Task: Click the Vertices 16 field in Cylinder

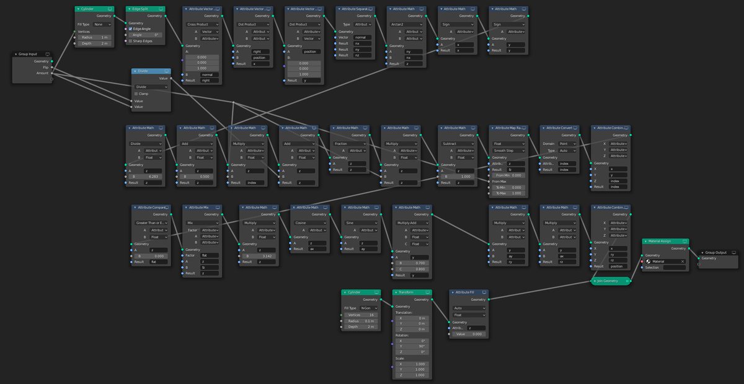Action: point(360,315)
